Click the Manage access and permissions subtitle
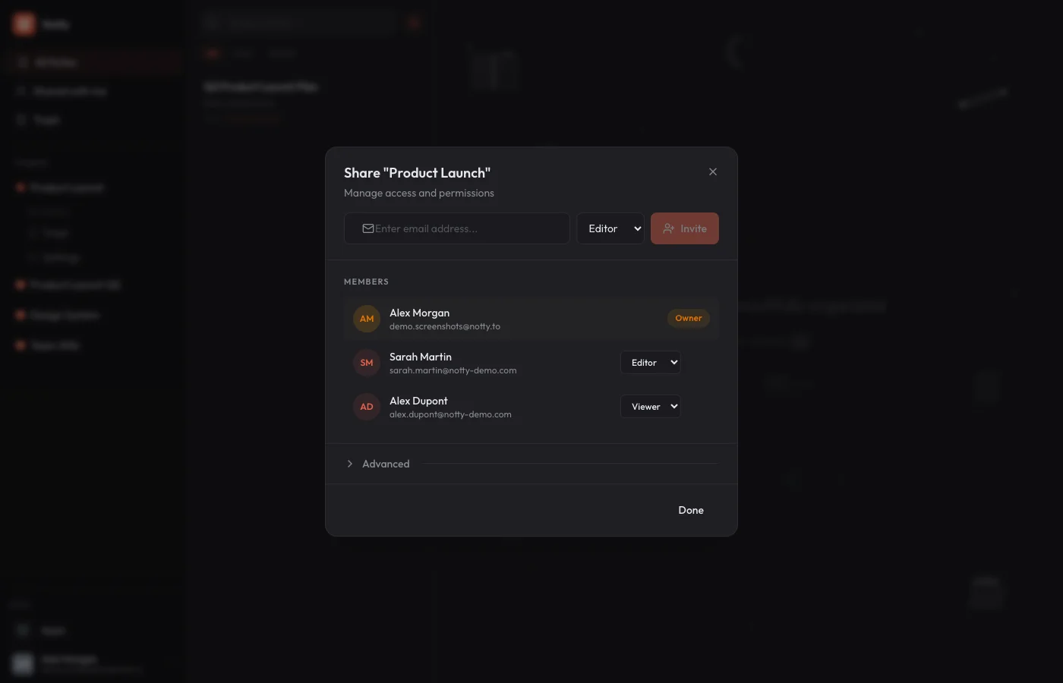Screen dimensions: 1063x683 tap(419, 193)
